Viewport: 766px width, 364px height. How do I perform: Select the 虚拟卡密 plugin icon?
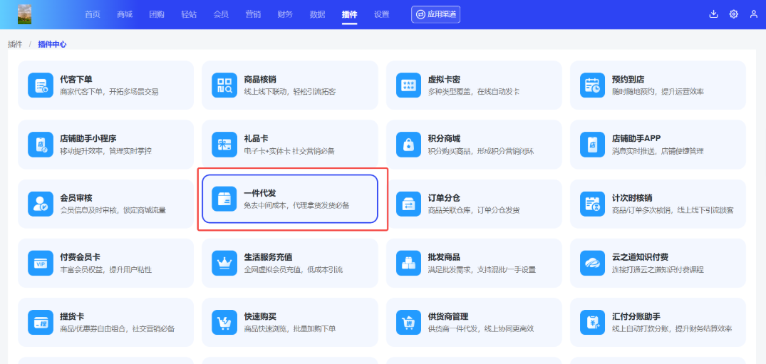tap(409, 85)
